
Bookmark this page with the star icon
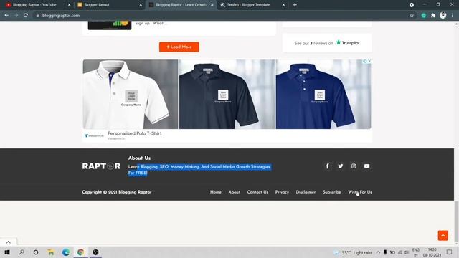pyautogui.click(x=412, y=16)
